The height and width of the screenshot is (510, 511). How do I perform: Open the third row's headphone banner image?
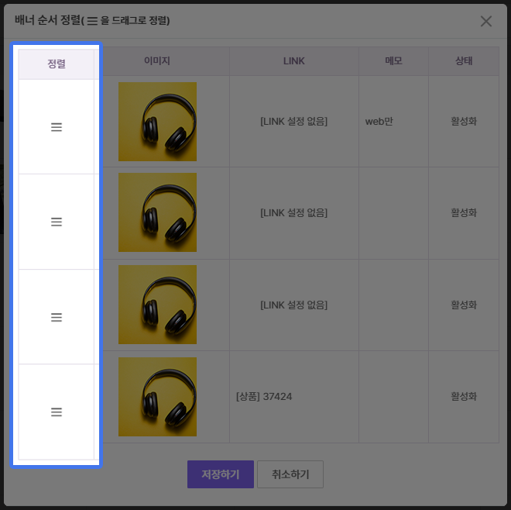click(157, 305)
